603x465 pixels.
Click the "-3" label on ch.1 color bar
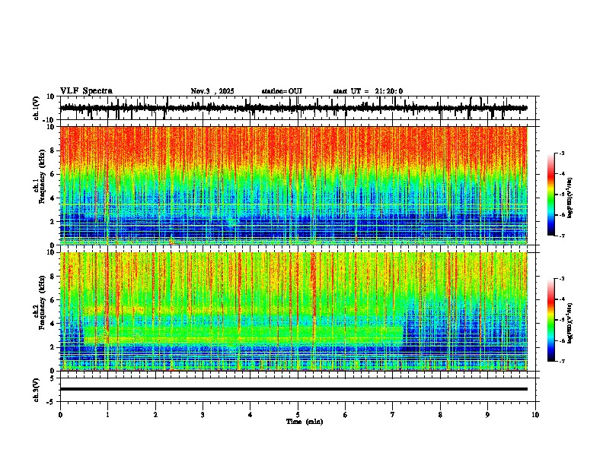pos(561,153)
